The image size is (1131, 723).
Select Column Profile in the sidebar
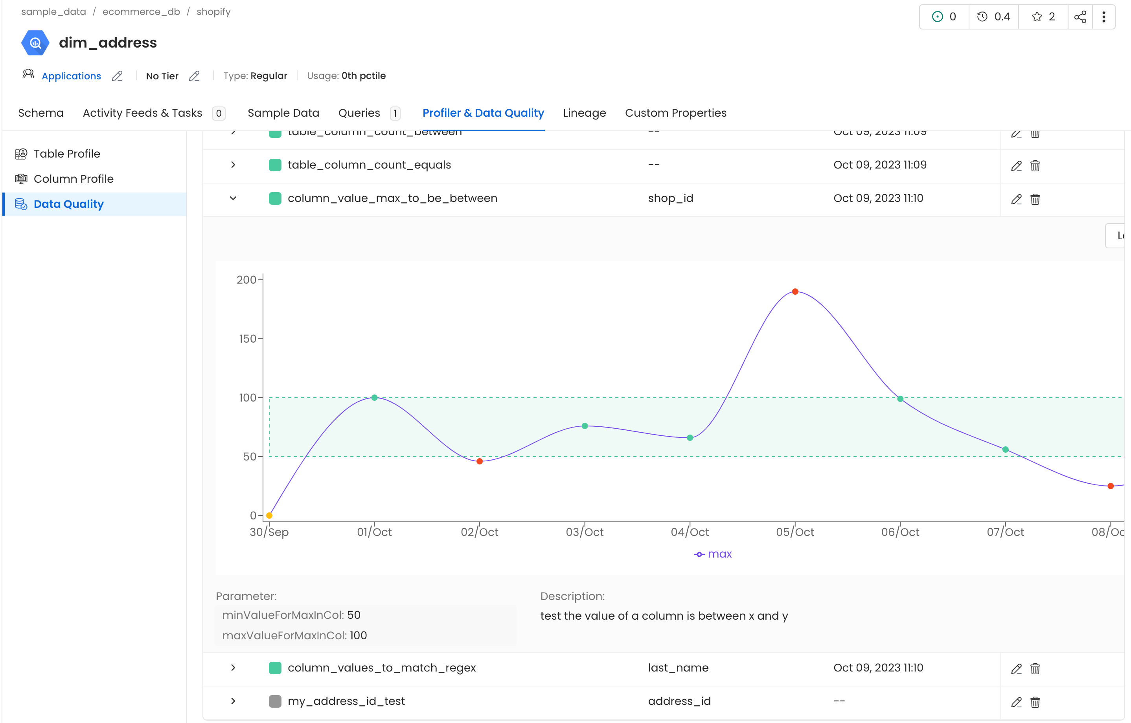tap(73, 179)
